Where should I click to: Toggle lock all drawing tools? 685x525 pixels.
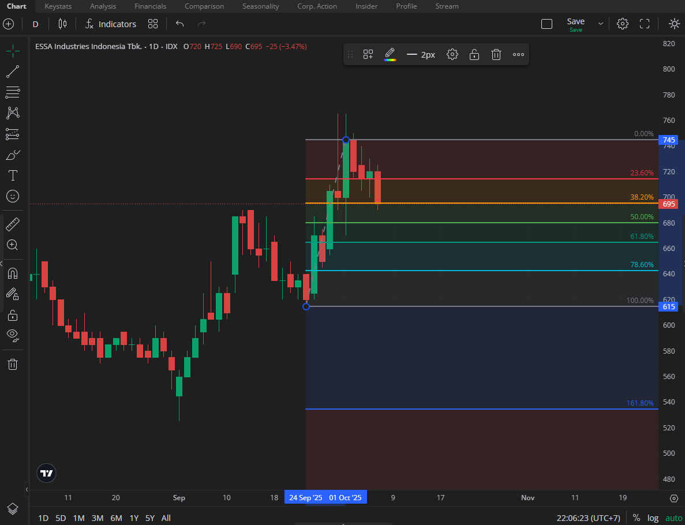pyautogui.click(x=13, y=315)
